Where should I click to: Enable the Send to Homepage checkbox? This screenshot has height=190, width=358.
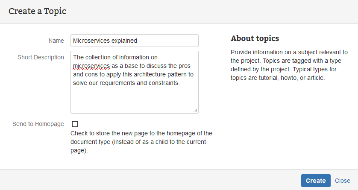tap(75, 124)
